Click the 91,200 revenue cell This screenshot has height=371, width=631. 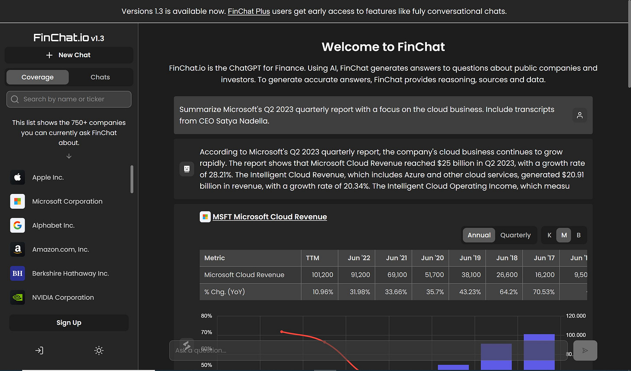357,275
